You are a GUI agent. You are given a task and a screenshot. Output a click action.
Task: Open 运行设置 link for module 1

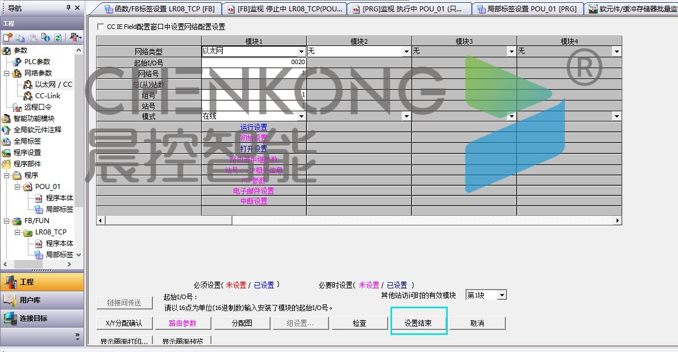[254, 127]
